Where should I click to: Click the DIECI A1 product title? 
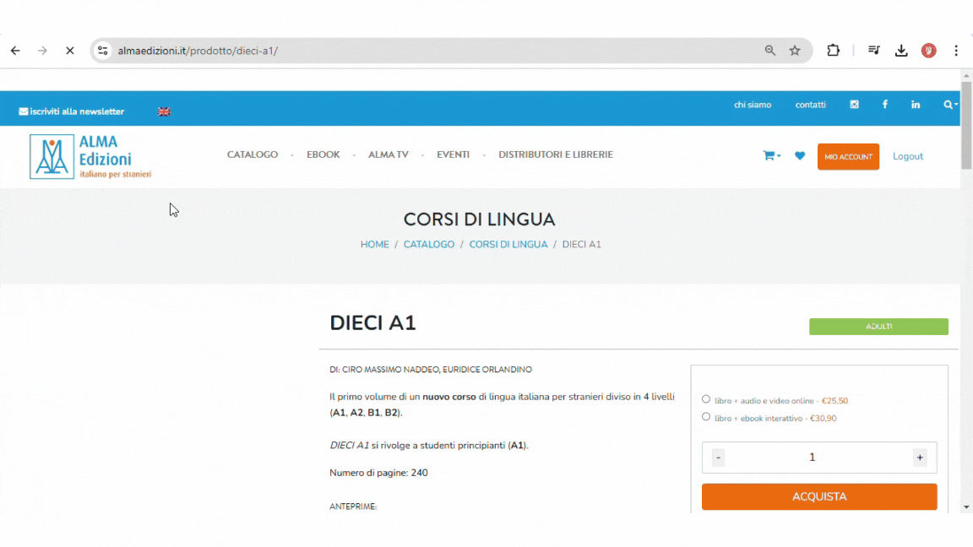coord(373,323)
